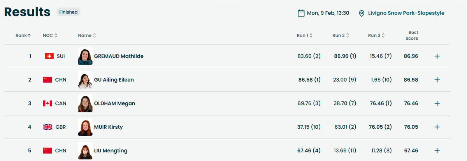The height and width of the screenshot is (161, 467).
Task: Open Liu Mengting details via plus
Action: click(x=437, y=150)
